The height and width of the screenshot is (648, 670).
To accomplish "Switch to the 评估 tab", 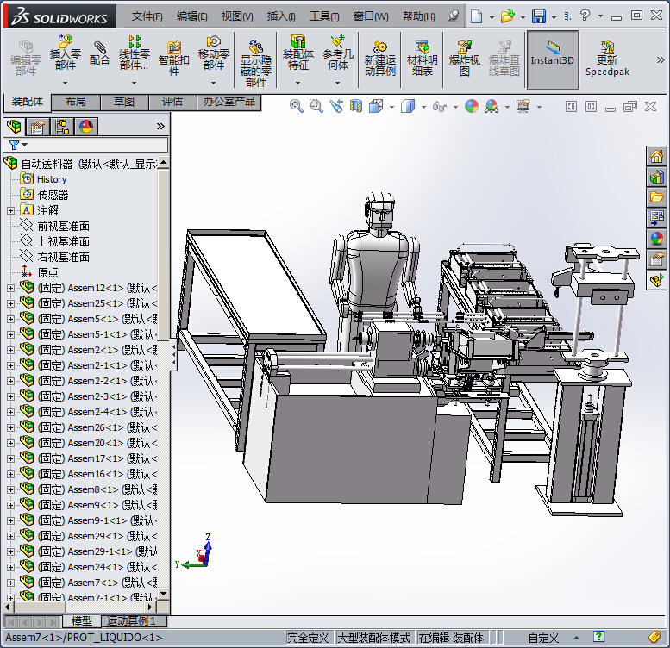I will [x=172, y=102].
